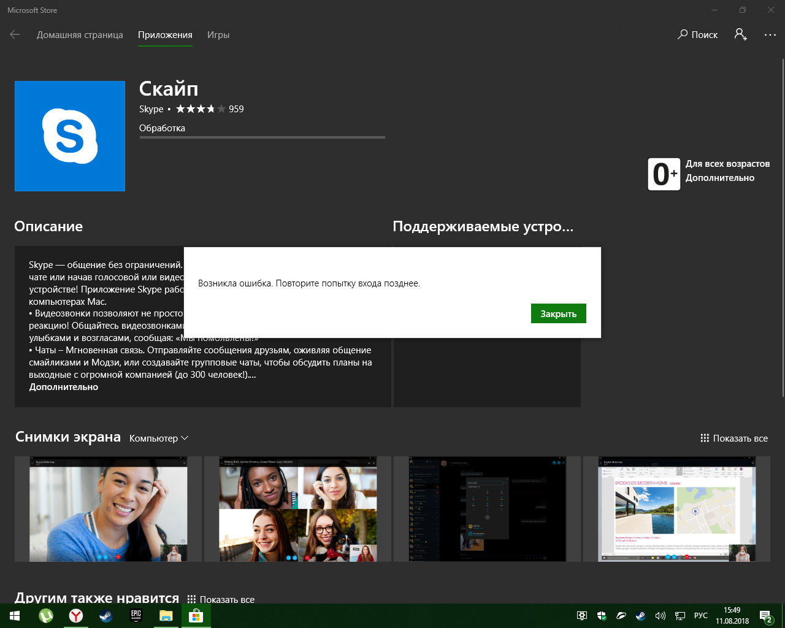Expand description with bold Дополнительно link
Viewport: 785px width, 628px height.
[64, 387]
